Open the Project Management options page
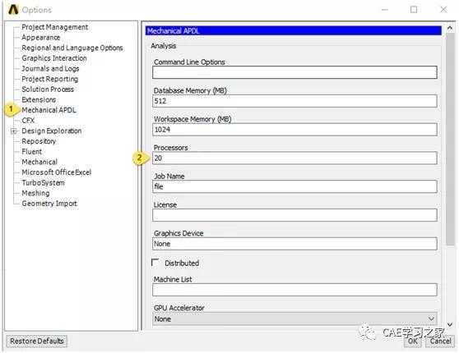 (x=55, y=27)
